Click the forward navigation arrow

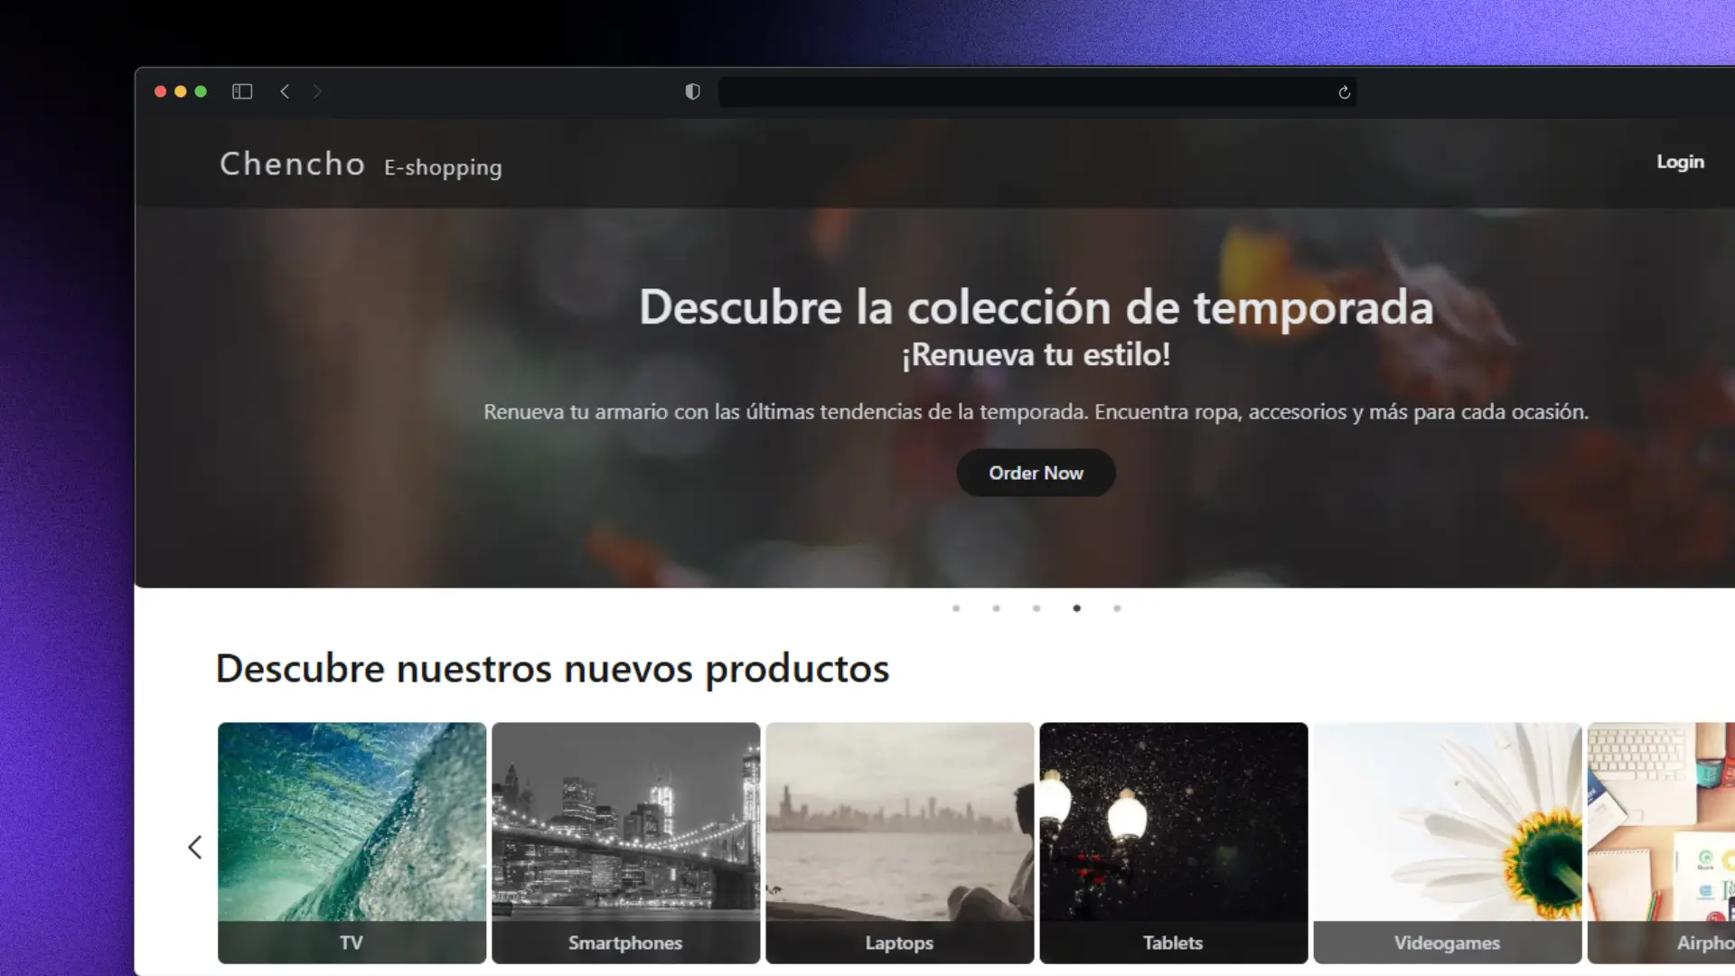(318, 91)
